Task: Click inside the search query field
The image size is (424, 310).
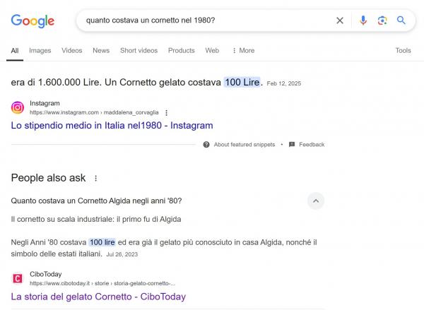Action: pos(205,20)
